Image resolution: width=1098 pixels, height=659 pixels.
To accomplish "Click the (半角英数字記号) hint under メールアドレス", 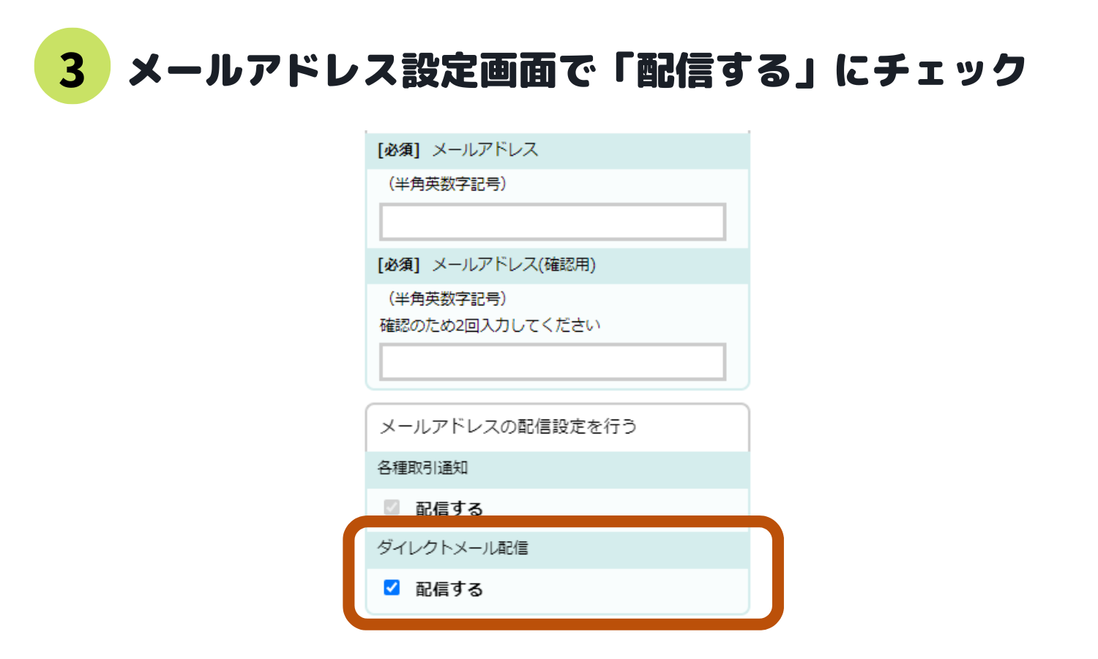I will click(447, 184).
